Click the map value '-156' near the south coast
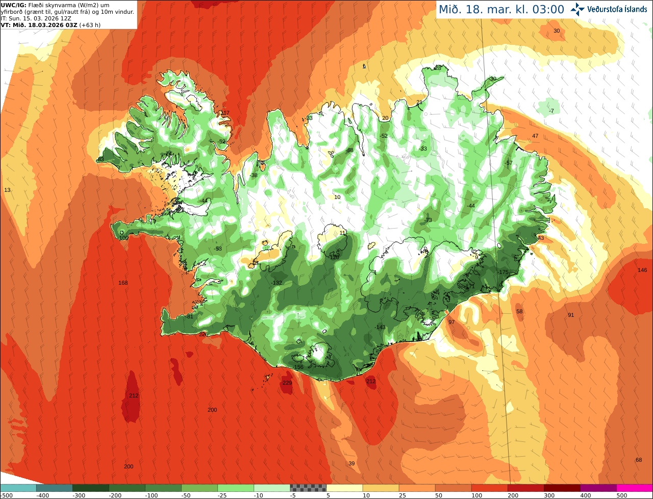 click(x=298, y=367)
